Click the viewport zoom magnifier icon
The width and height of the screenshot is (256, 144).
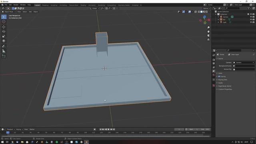point(208,28)
